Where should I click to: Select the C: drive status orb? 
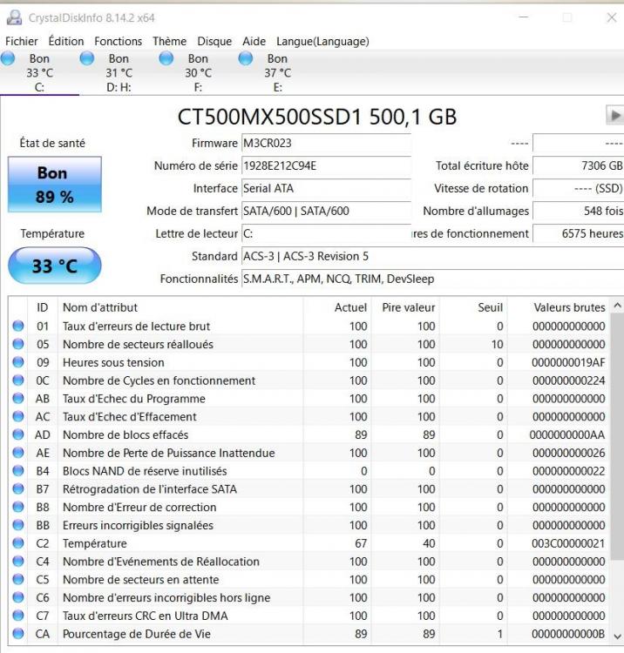pos(9,59)
